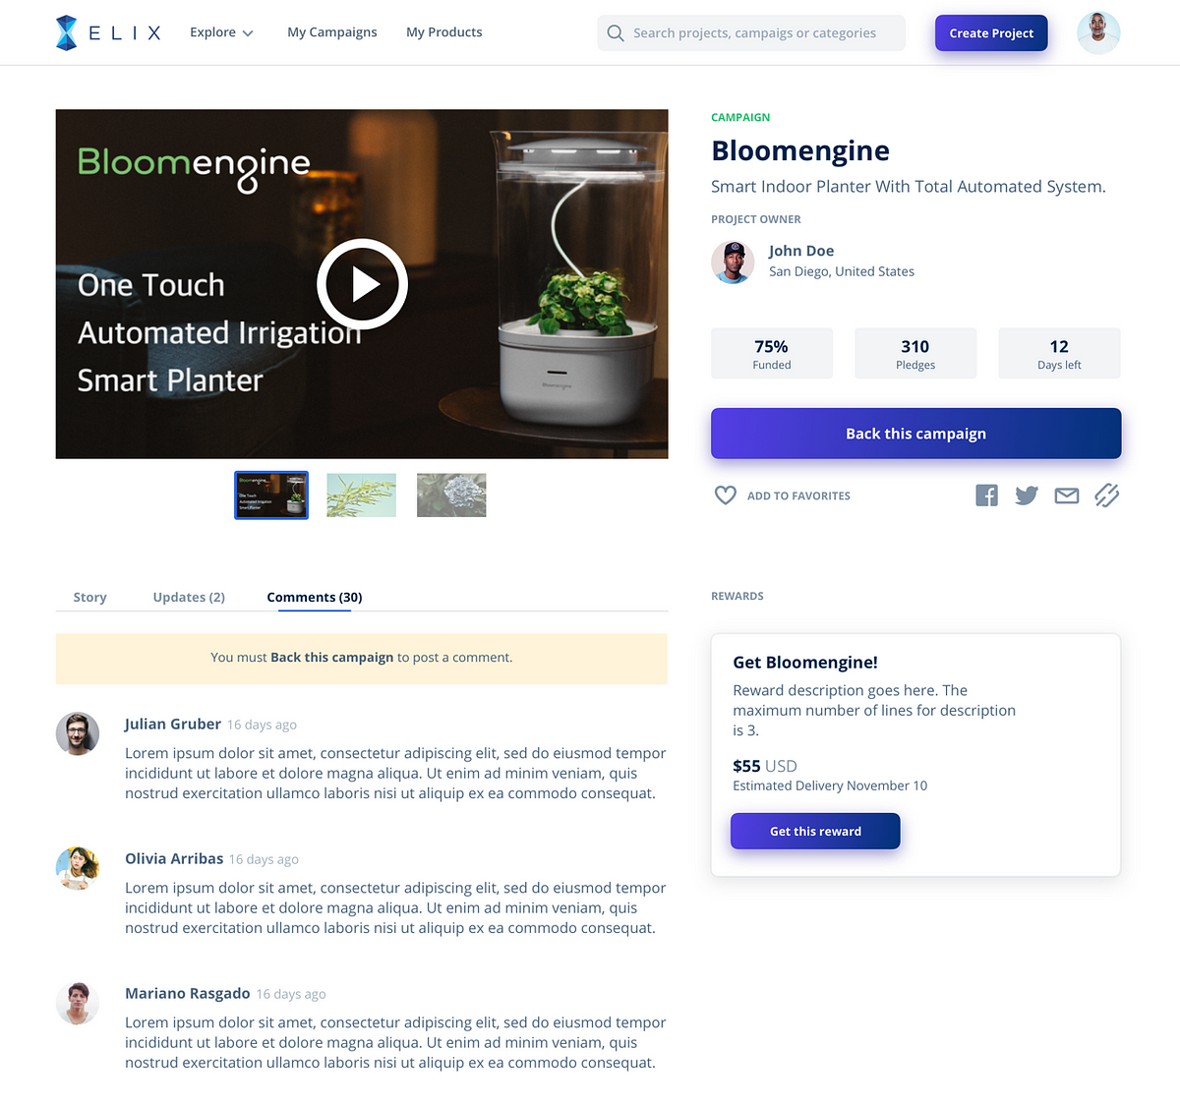Click Back this campaign button
The width and height of the screenshot is (1180, 1105).
(x=915, y=434)
